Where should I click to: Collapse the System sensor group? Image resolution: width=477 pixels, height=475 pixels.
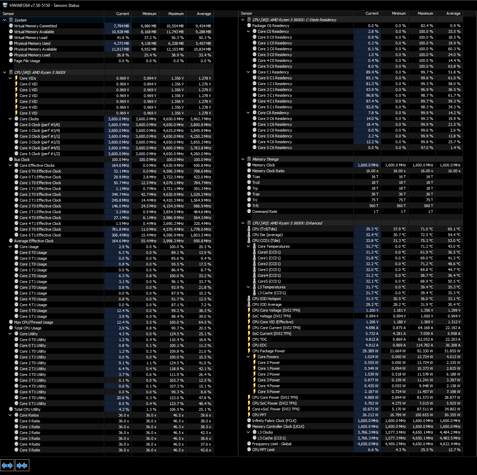(x=4, y=20)
